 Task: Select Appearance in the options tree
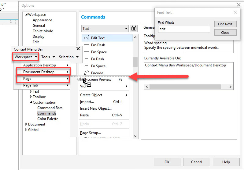tap(42, 20)
